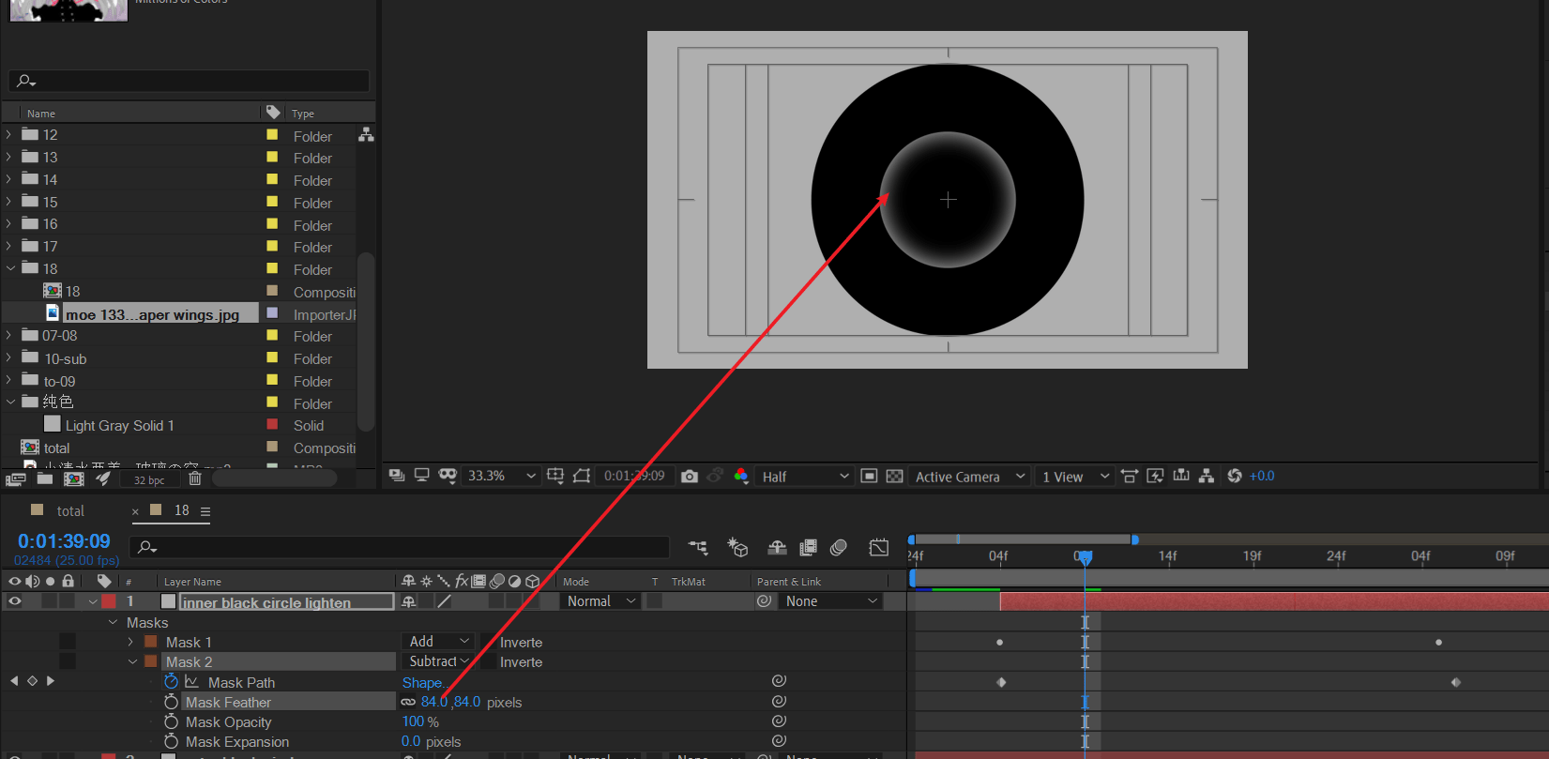Open layer 1 Normal blending mode dropdown
The height and width of the screenshot is (759, 1549).
click(x=600, y=601)
